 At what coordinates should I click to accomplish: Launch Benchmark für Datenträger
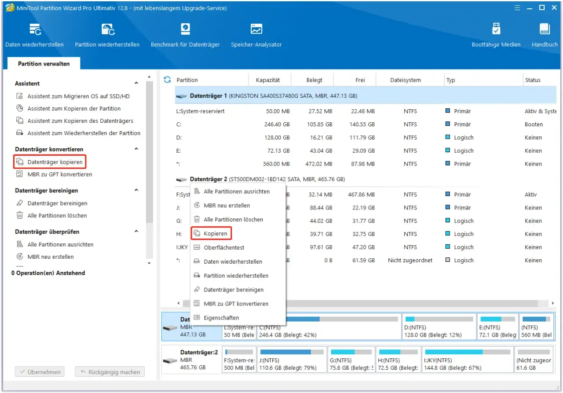click(185, 35)
